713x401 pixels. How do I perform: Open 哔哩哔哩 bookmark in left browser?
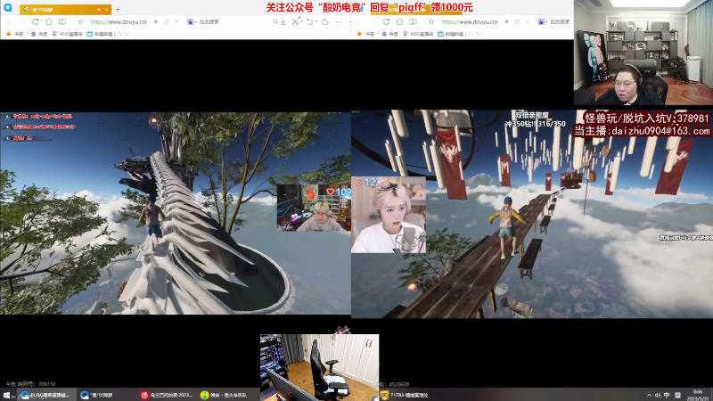(108, 34)
